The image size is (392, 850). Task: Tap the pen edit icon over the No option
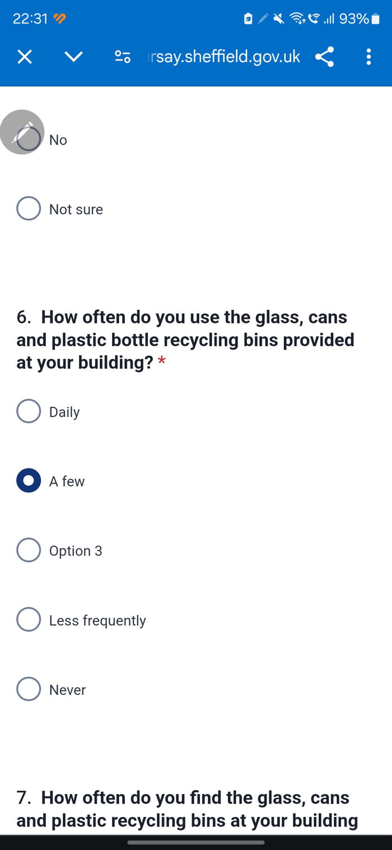tap(22, 132)
